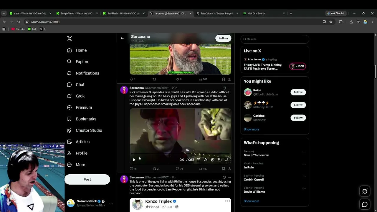The width and height of the screenshot is (377, 212).
Task: Switch to the nedx Kick VOD tab
Action: click(x=30, y=13)
